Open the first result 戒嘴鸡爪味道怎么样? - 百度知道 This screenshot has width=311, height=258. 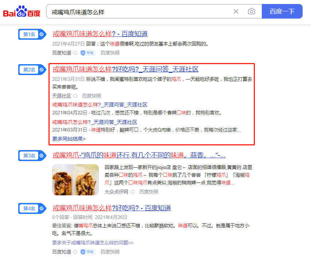[x=100, y=34]
